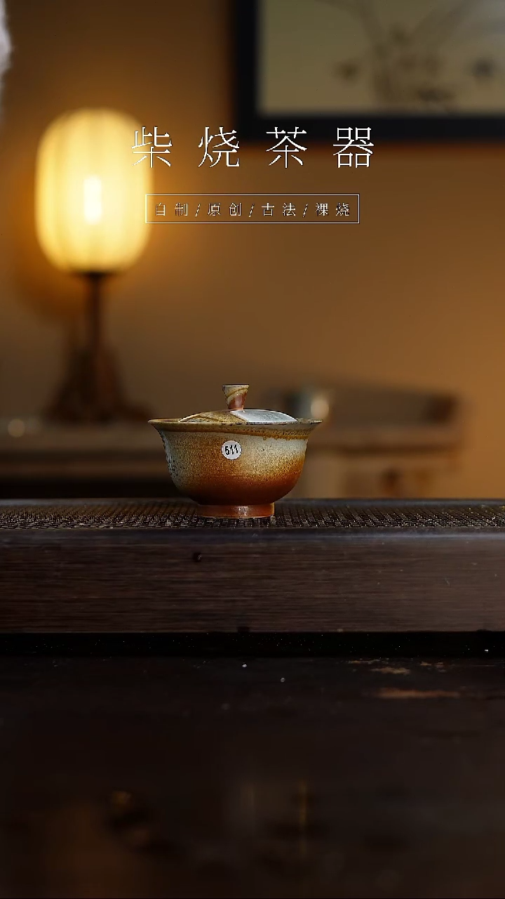Click the 烧 character in the title

click(219, 147)
